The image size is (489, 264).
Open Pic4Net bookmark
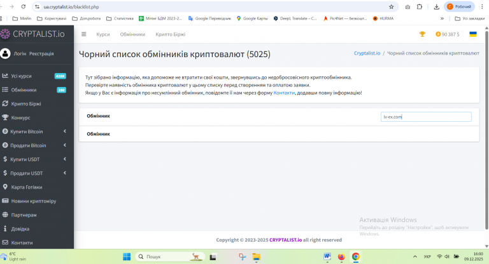[x=345, y=18]
